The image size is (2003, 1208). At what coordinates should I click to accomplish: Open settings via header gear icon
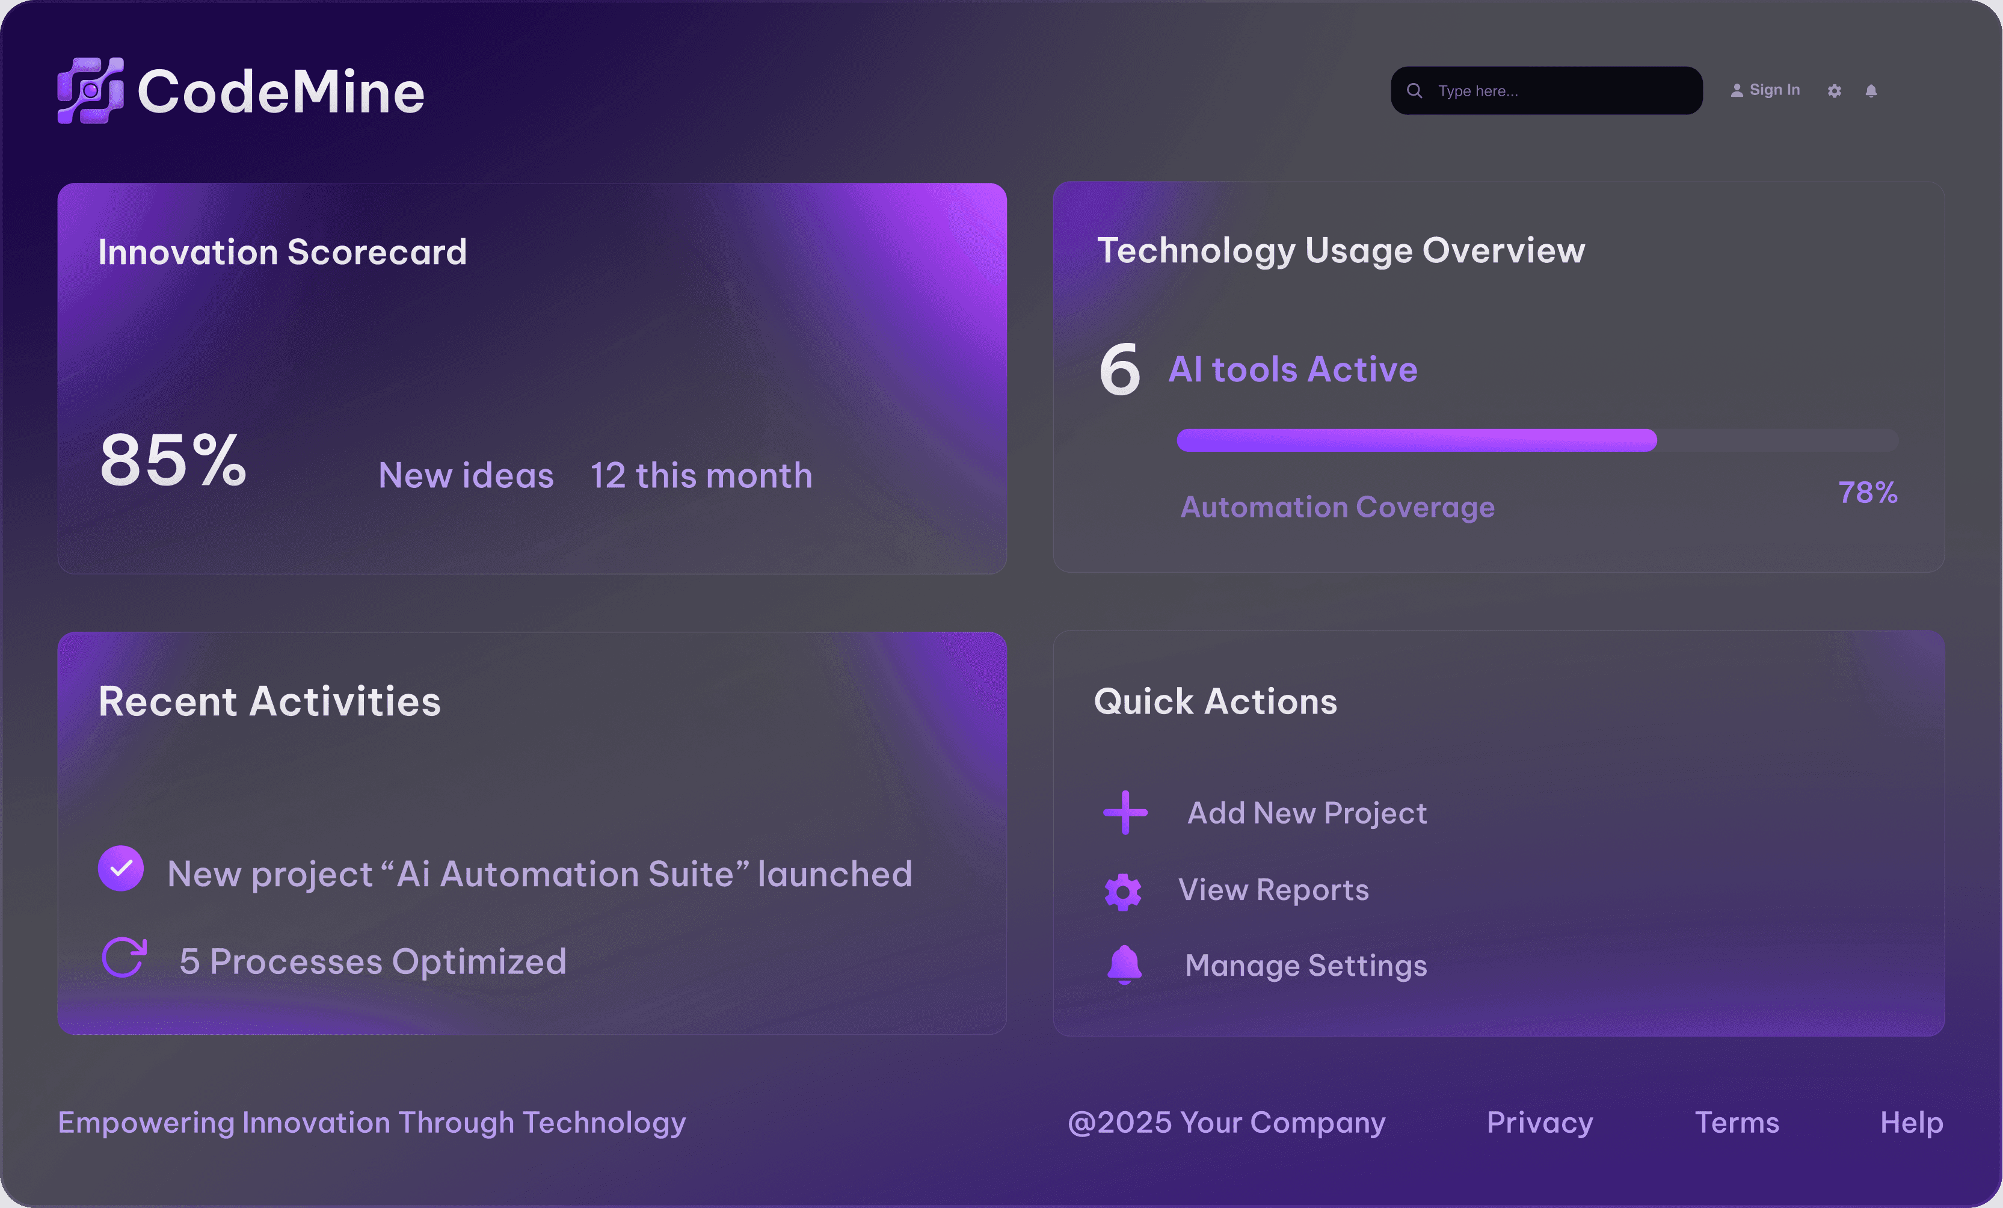[1834, 91]
